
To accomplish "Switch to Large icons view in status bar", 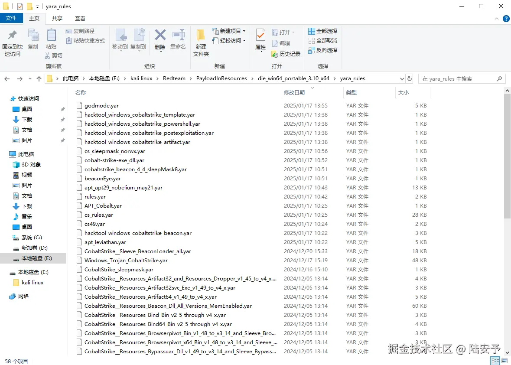I will [x=504, y=361].
